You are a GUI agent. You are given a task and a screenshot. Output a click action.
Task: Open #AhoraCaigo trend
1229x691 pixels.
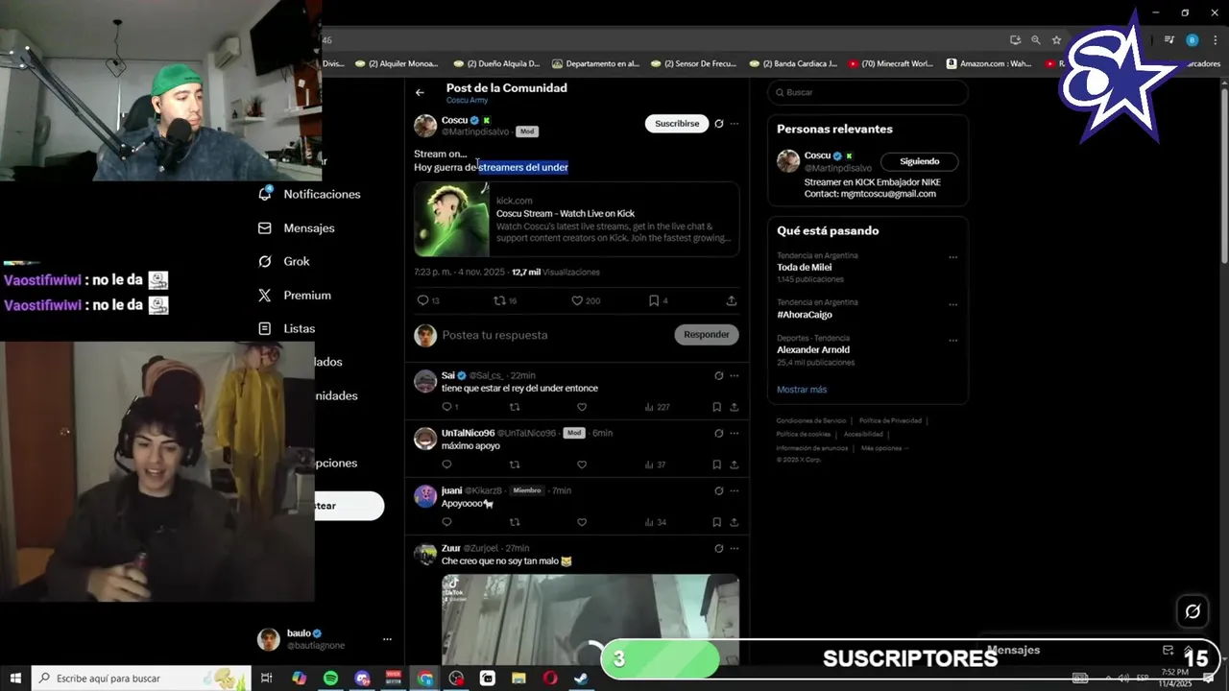[x=805, y=315]
